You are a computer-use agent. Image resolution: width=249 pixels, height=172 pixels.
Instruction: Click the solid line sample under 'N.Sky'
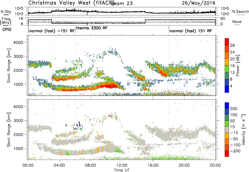tap(6, 15)
